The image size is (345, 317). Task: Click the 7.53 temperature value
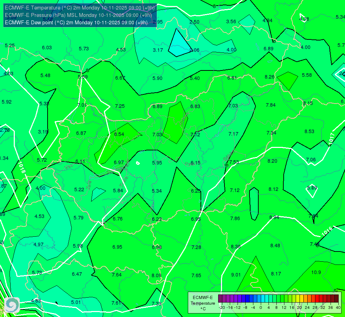(234, 162)
